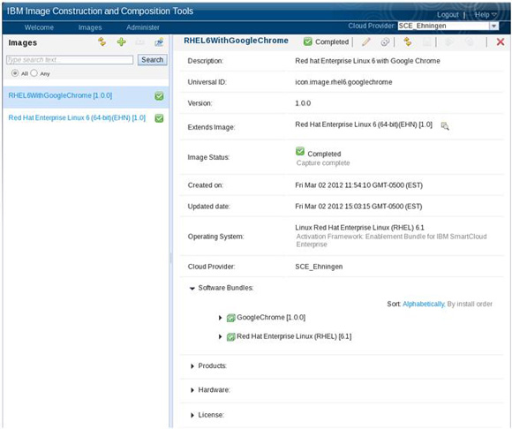Click the Capture complete status text
512x429 pixels.
point(323,163)
